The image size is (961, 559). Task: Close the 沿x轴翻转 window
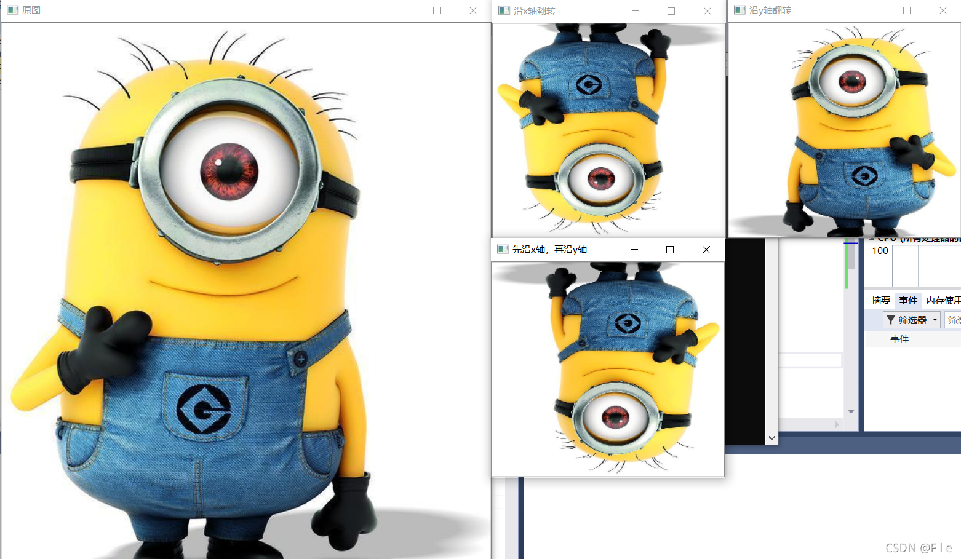tap(708, 11)
